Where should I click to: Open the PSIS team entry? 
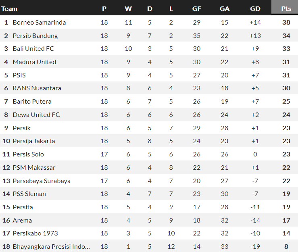(19, 75)
